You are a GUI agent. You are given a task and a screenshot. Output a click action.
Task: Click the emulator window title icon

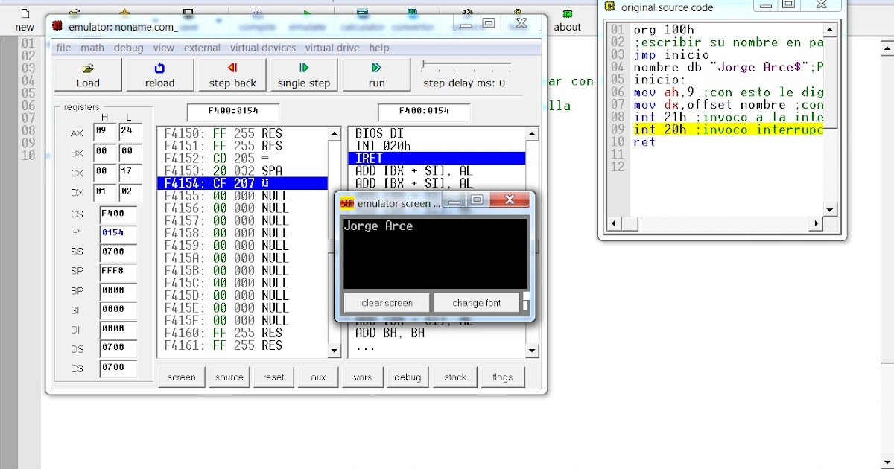coord(57,26)
